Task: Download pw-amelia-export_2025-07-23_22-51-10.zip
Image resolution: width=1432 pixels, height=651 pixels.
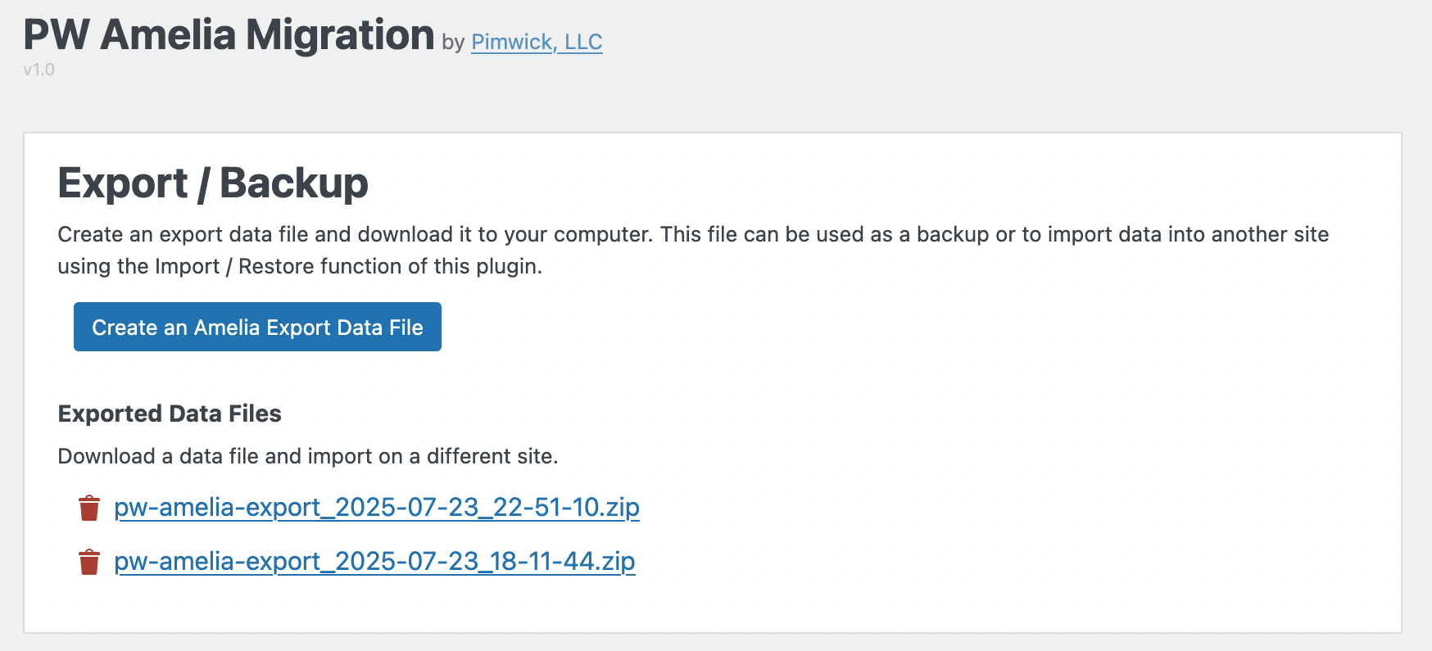Action: coord(377,508)
